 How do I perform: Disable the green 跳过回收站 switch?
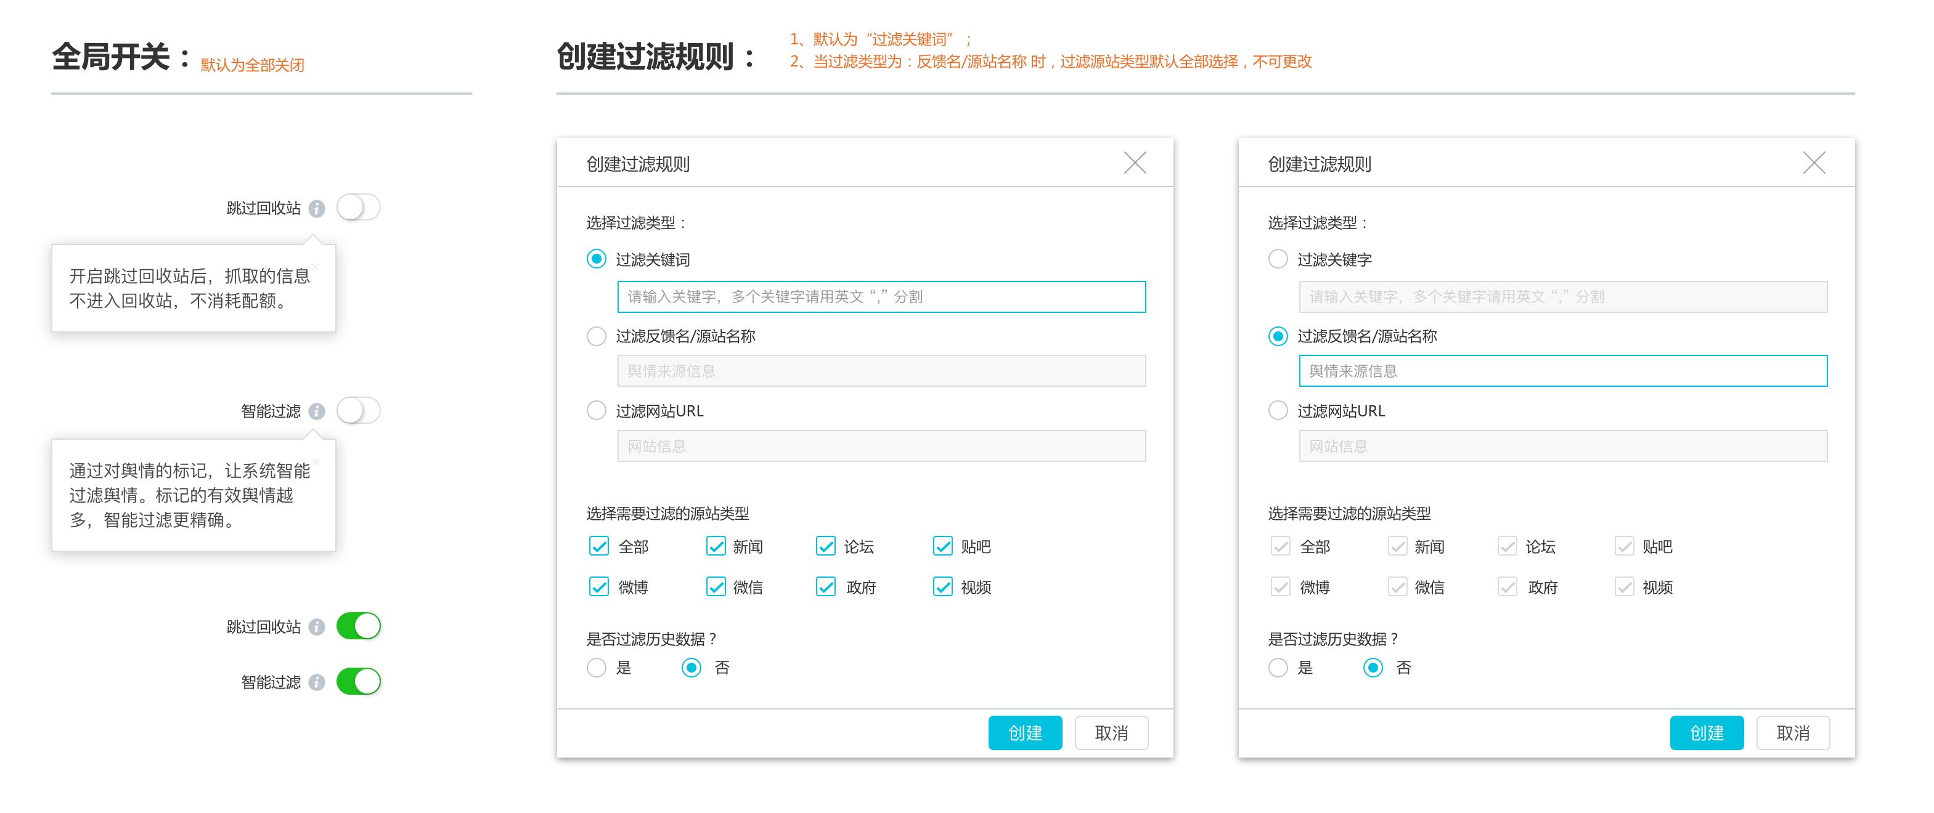click(362, 627)
